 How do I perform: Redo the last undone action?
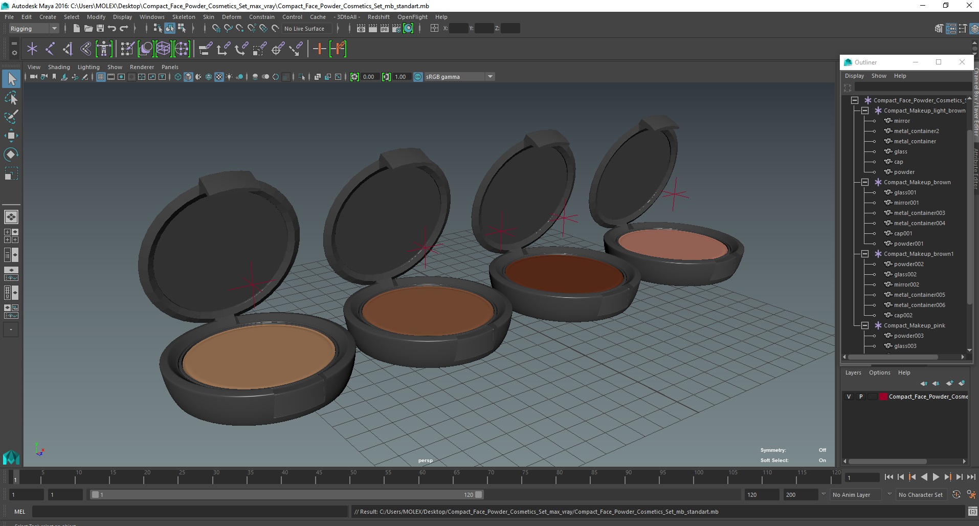click(124, 29)
